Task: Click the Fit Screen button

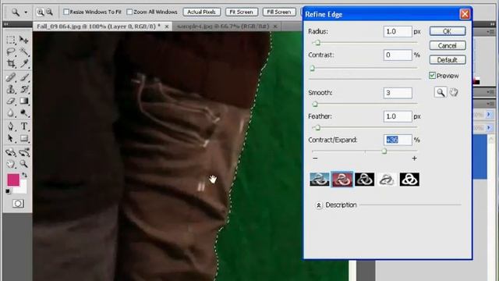Action: tap(242, 12)
